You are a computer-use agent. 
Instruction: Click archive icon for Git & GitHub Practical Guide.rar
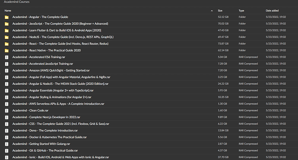(x=6, y=150)
